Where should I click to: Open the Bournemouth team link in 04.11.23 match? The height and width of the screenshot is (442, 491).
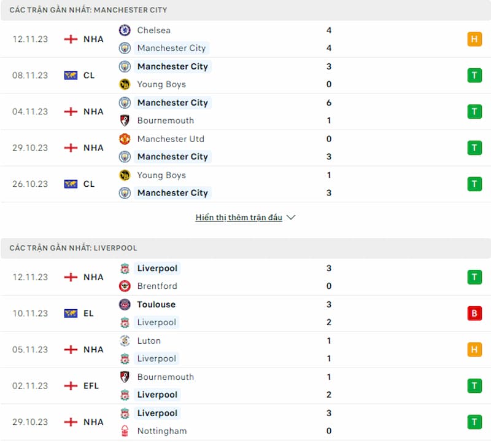(x=165, y=120)
